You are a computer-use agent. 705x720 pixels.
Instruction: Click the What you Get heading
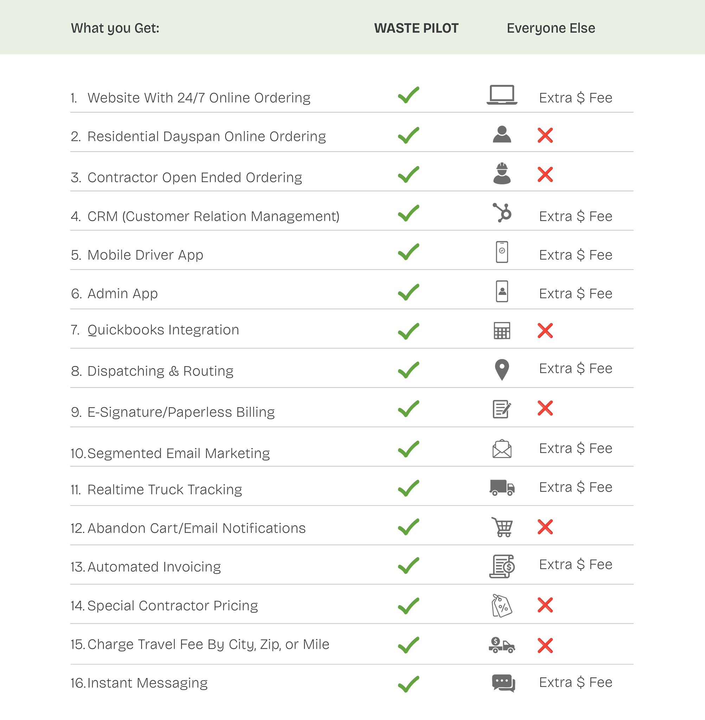[115, 28]
